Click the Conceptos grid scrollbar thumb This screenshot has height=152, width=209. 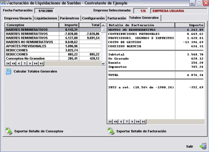(103, 30)
